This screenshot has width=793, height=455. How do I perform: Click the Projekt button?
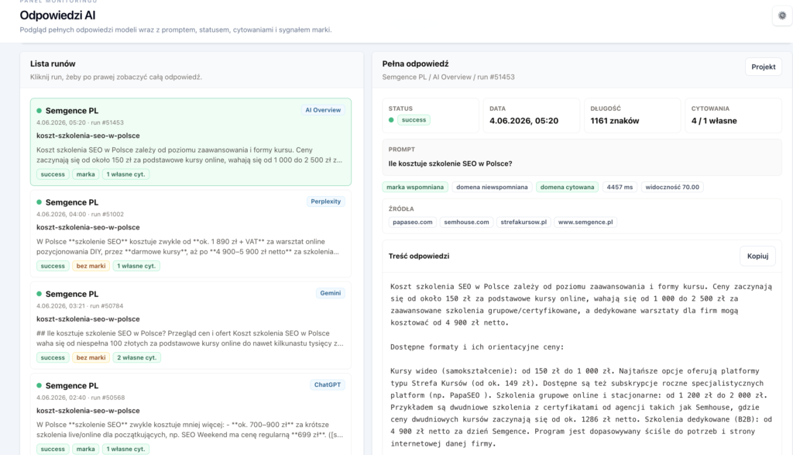(763, 67)
